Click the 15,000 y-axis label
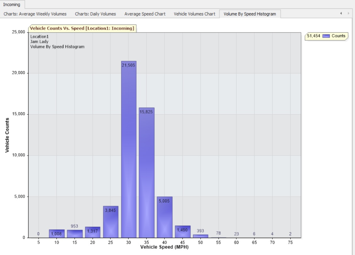 (18, 114)
